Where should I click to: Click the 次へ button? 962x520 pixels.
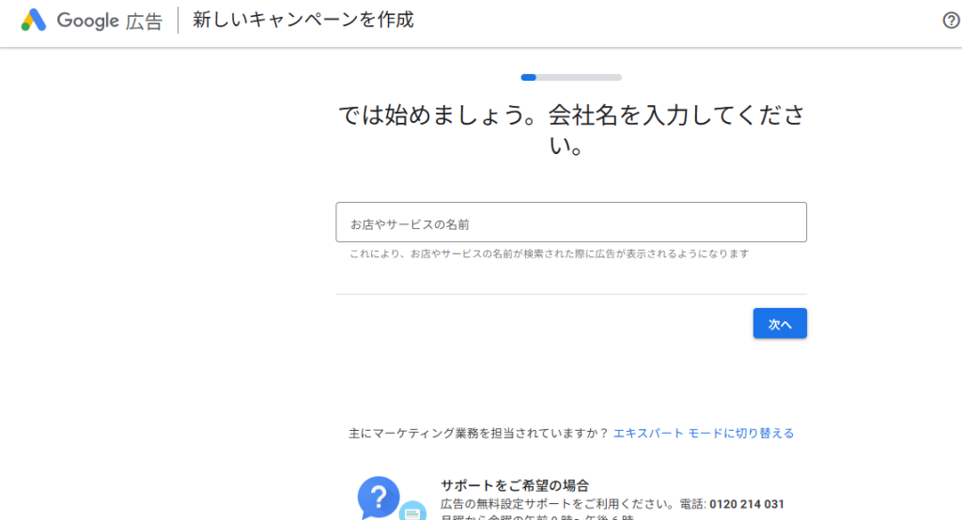[x=780, y=323]
